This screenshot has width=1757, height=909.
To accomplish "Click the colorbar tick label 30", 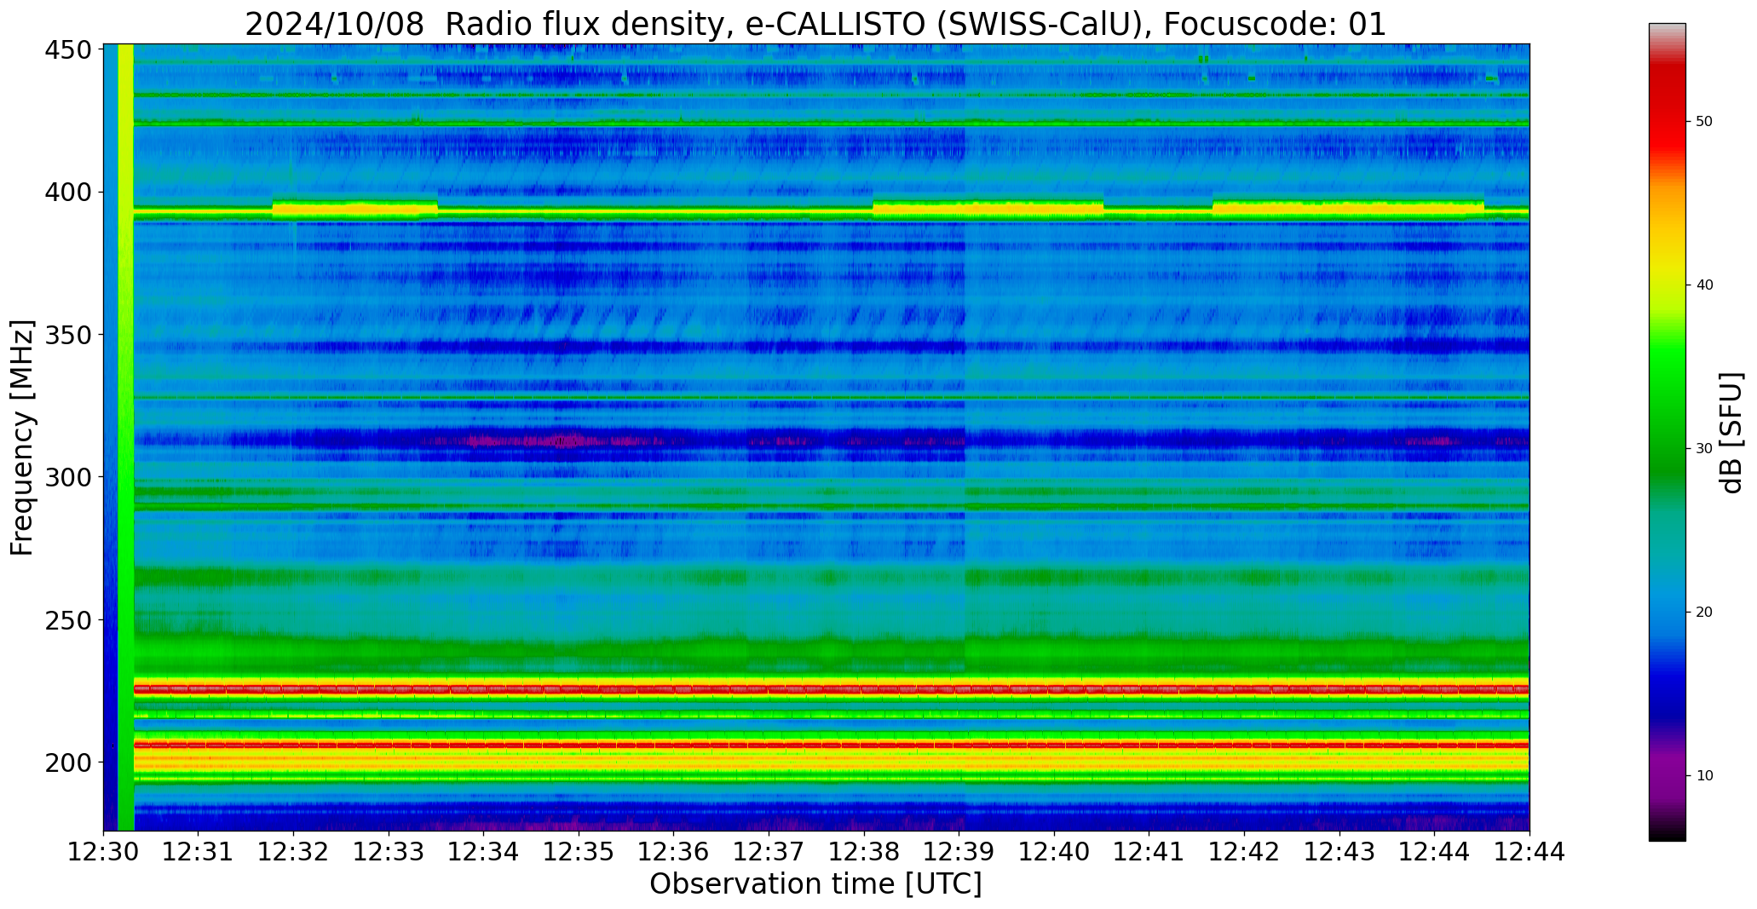I will [x=1704, y=449].
